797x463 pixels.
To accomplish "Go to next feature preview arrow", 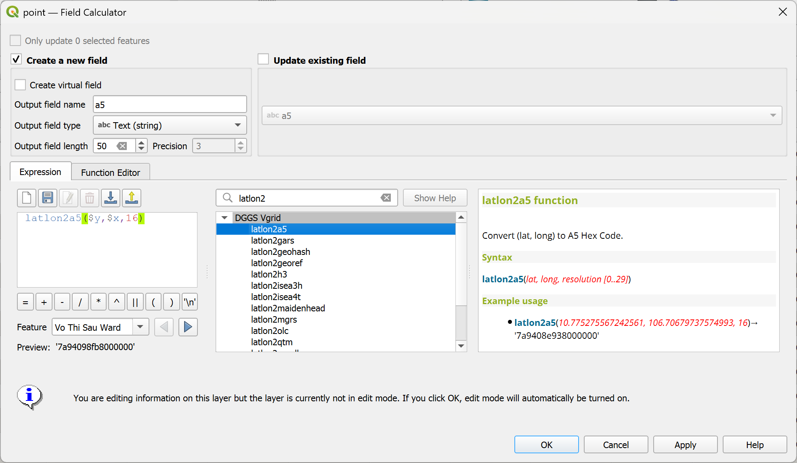I will pos(188,327).
